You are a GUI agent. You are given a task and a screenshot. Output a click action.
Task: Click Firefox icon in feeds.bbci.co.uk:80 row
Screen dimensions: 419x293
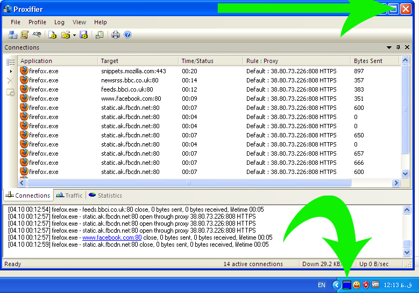[x=24, y=89]
